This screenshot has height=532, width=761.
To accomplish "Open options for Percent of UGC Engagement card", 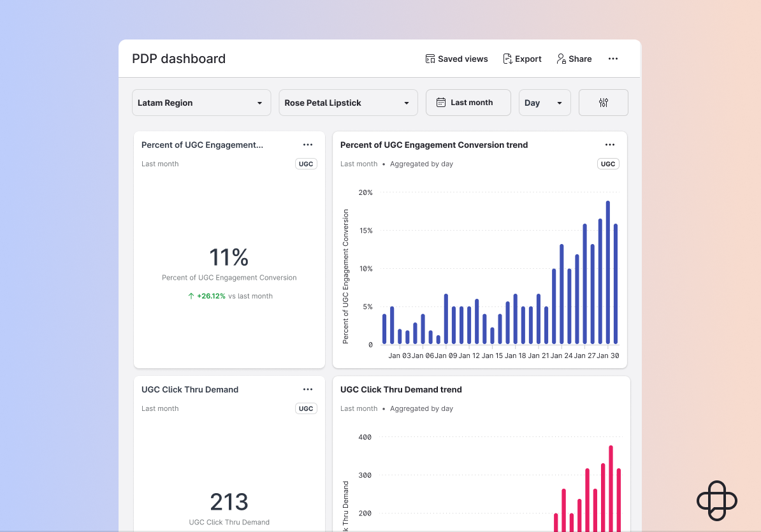I will pos(308,145).
